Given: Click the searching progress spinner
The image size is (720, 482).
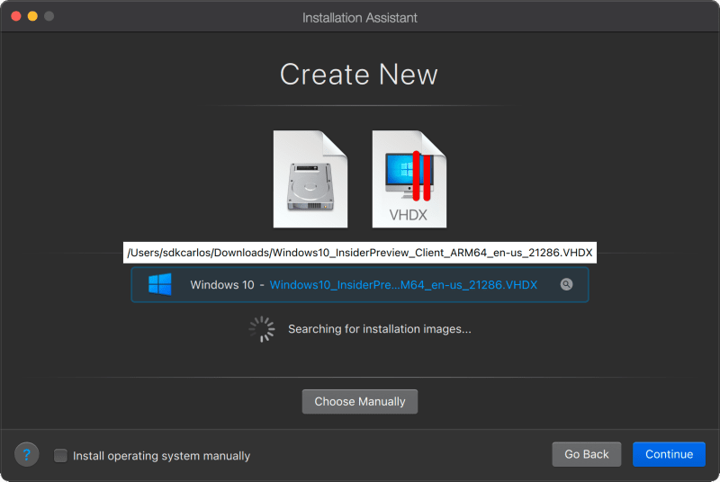Looking at the screenshot, I should (x=262, y=329).
